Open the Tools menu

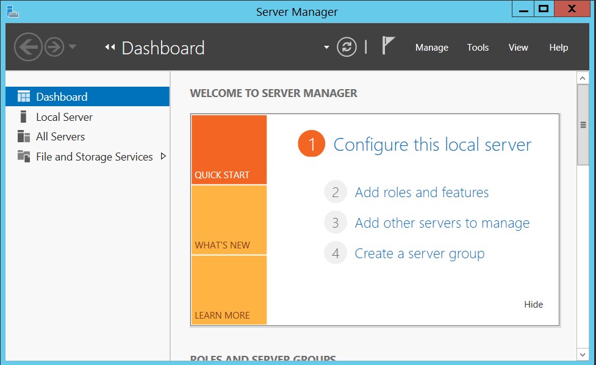coord(478,48)
